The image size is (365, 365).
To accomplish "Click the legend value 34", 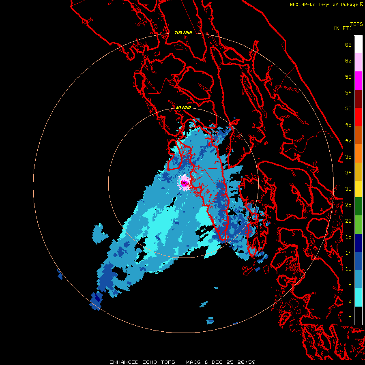I will pyautogui.click(x=348, y=173).
